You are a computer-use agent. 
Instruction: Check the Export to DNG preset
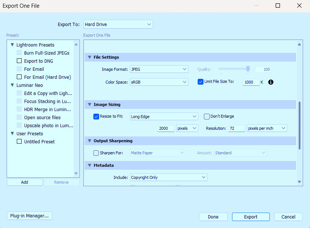pos(19,61)
